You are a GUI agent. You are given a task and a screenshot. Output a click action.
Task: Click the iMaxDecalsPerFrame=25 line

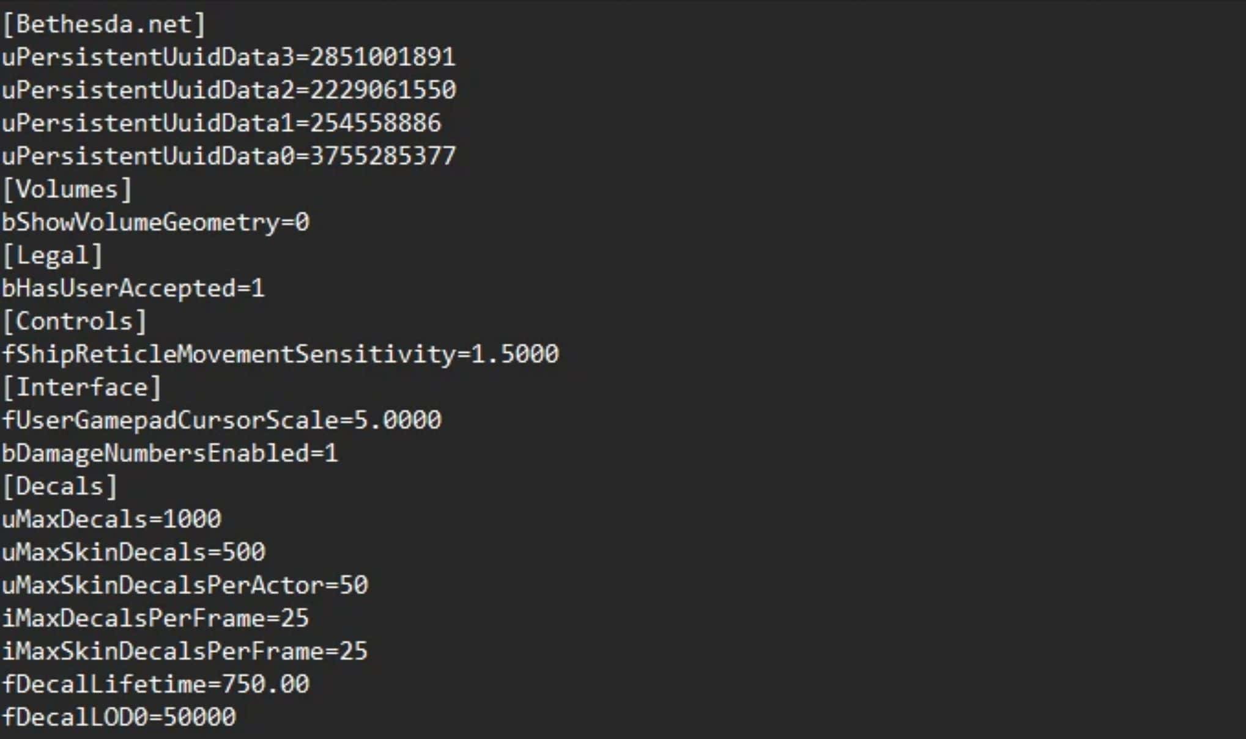point(155,619)
